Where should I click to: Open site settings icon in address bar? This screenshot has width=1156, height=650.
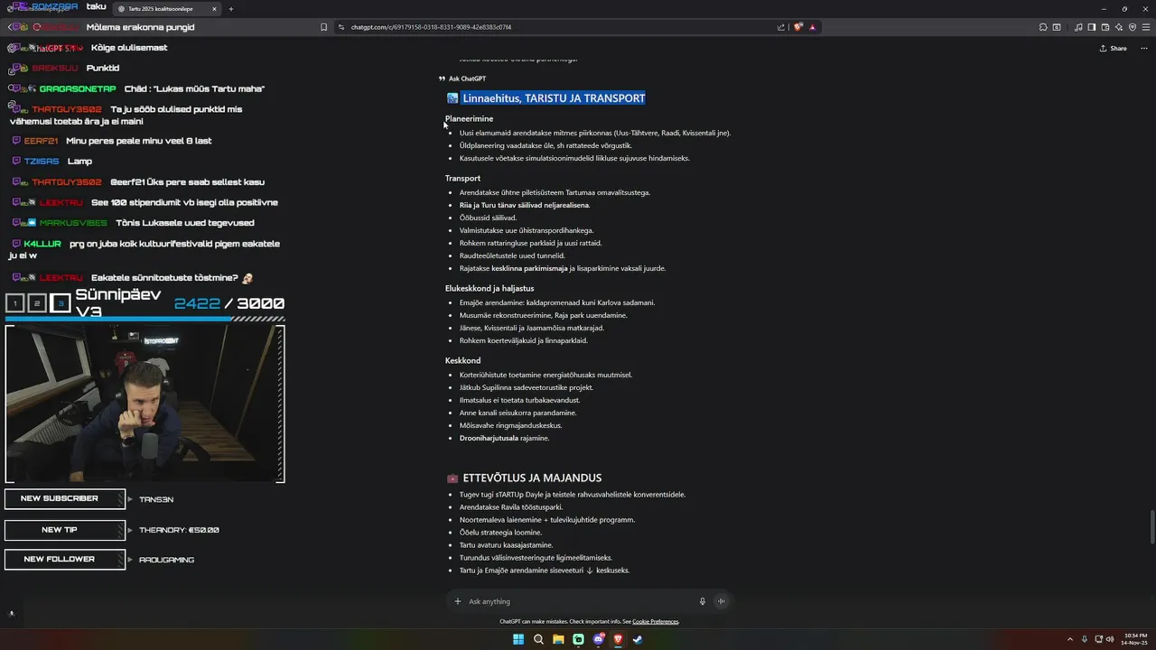tap(341, 27)
